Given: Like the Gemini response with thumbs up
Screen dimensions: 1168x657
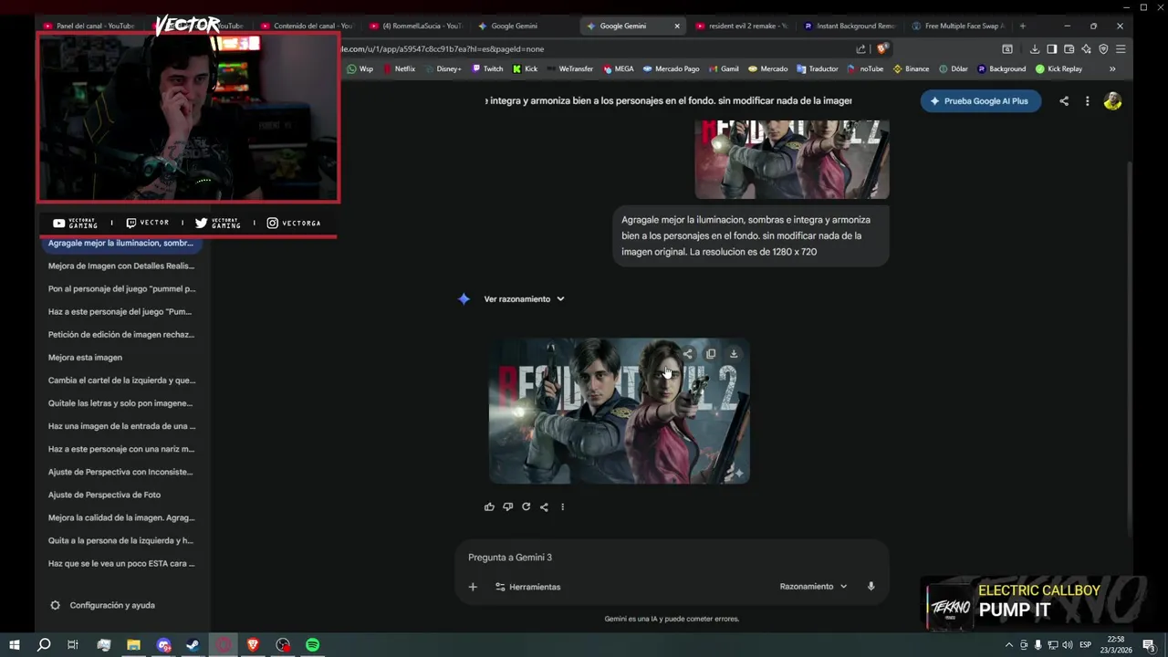Looking at the screenshot, I should click(x=489, y=506).
